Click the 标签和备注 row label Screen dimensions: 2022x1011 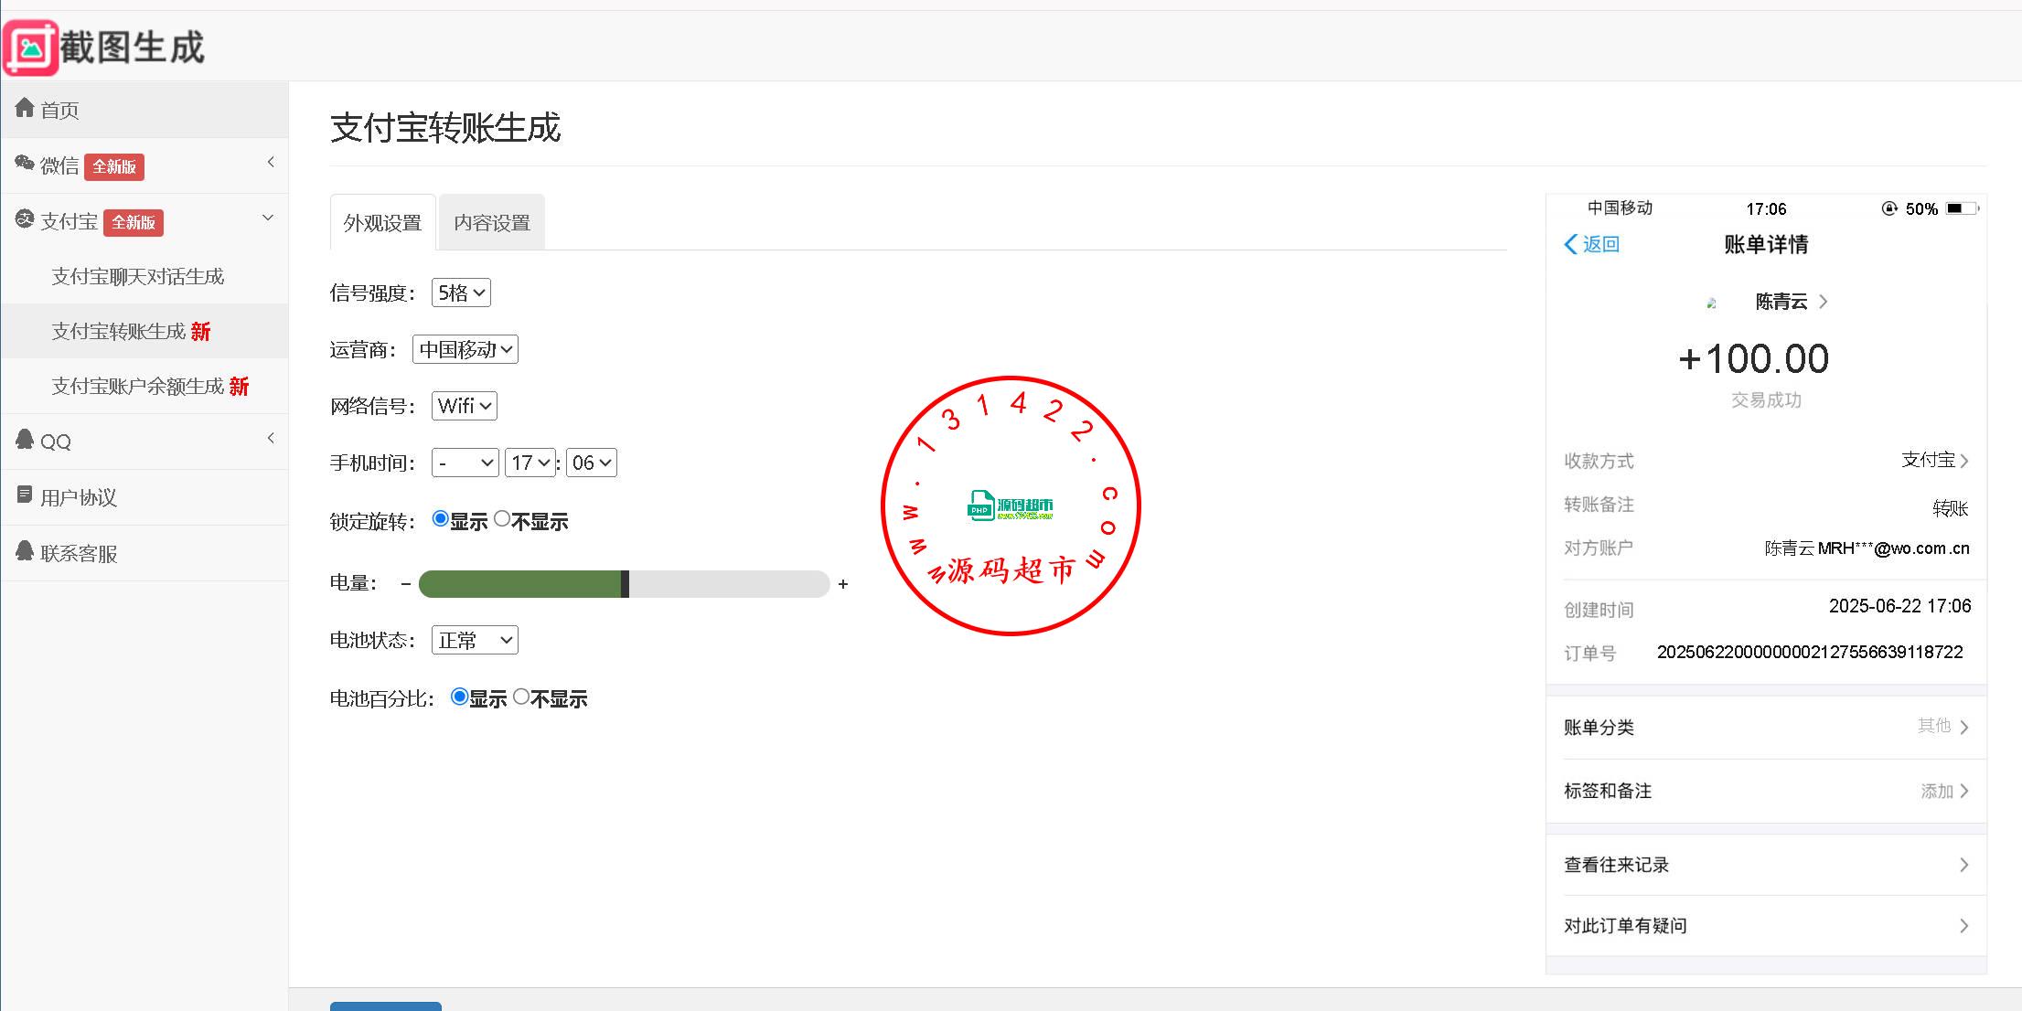1608,792
